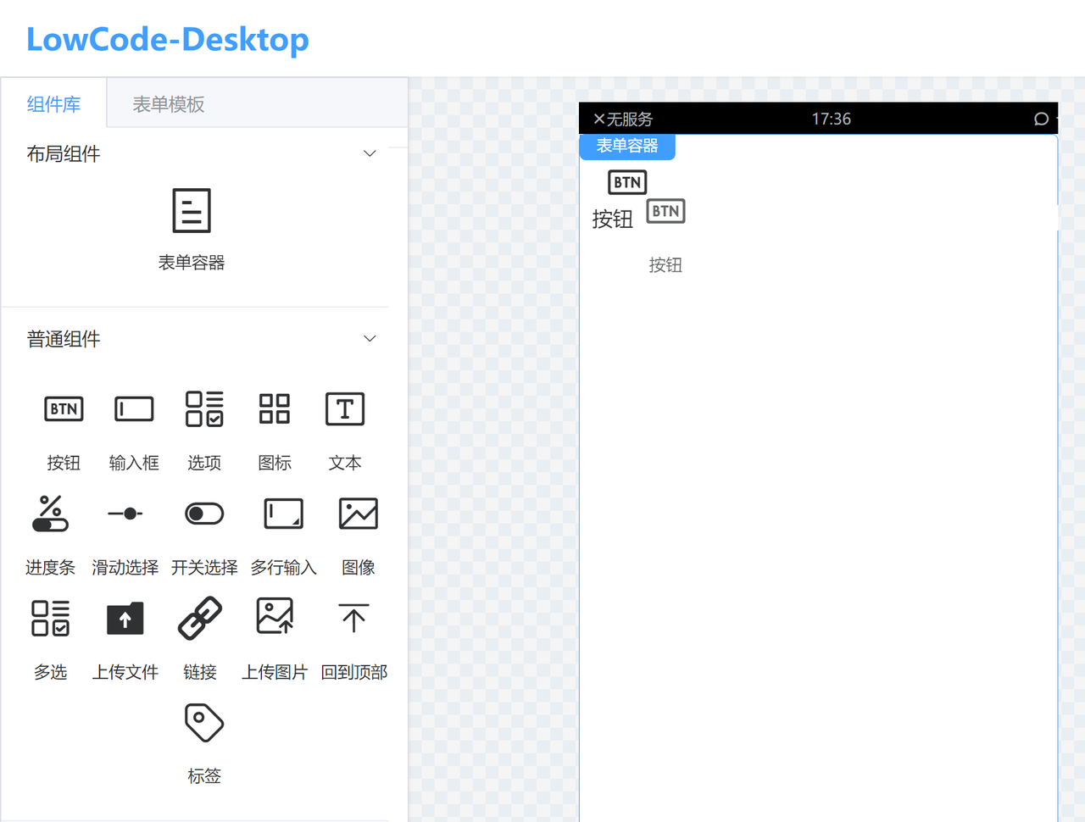Select the 多选 multi-select component
Screen dimensions: 1085x822
[50, 636]
